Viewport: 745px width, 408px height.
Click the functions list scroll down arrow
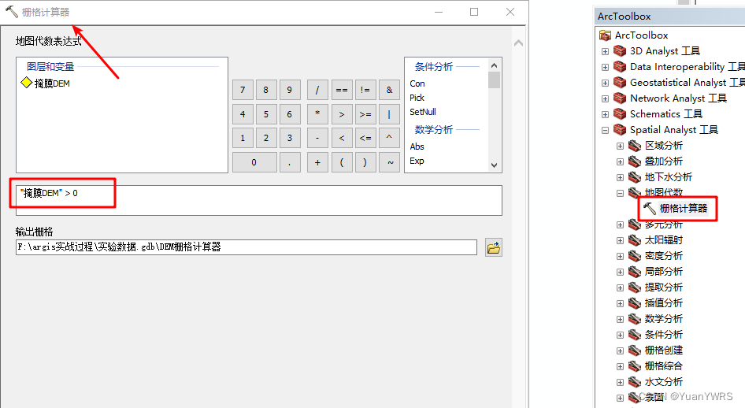[494, 165]
